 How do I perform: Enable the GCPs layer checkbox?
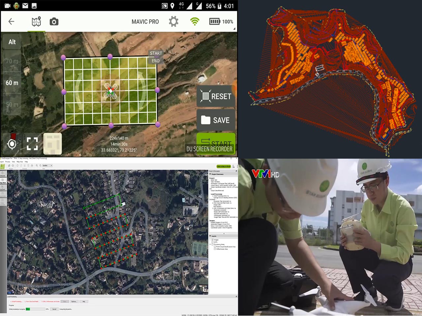pyautogui.click(x=212, y=242)
